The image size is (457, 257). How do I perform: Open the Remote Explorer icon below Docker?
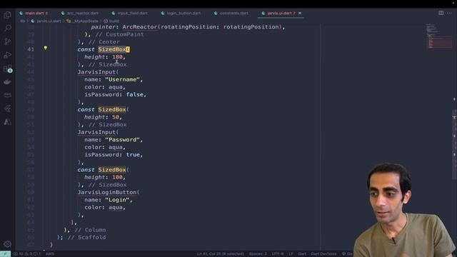pyautogui.click(x=8, y=95)
